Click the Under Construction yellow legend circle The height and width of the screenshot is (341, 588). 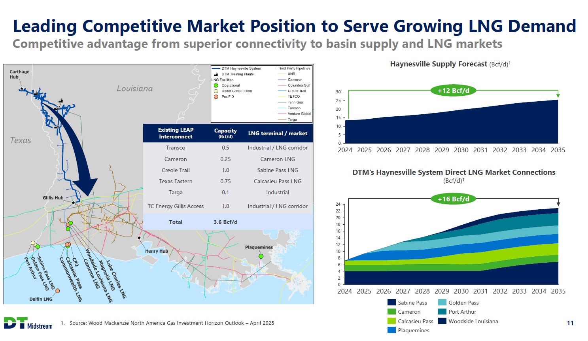pyautogui.click(x=216, y=91)
